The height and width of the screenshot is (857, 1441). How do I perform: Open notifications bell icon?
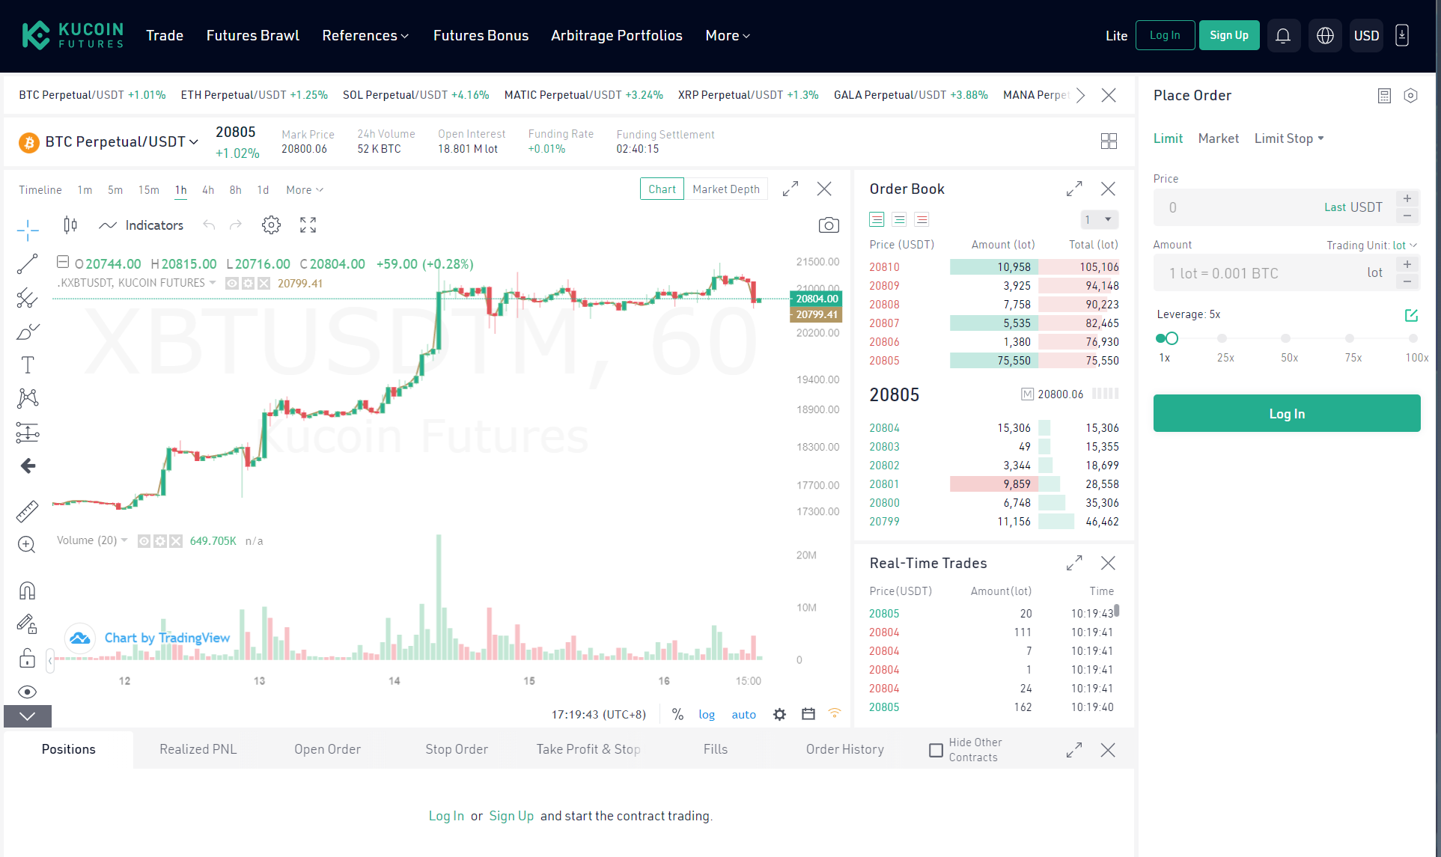point(1282,36)
